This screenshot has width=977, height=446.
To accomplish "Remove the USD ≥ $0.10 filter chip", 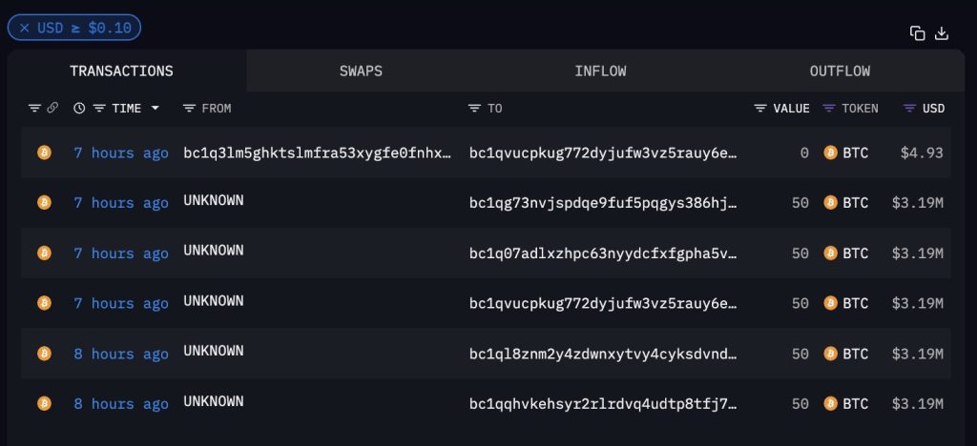I will click(24, 28).
